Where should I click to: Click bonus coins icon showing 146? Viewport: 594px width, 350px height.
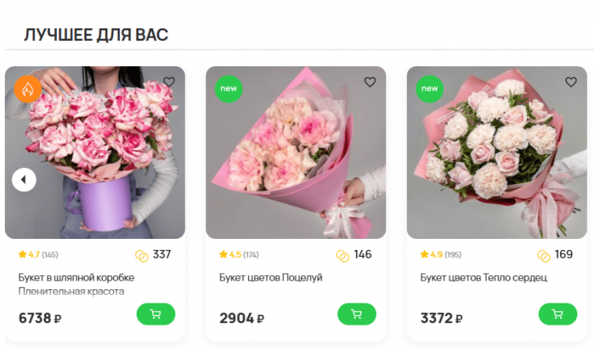[x=343, y=255]
